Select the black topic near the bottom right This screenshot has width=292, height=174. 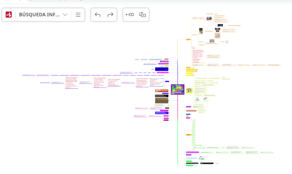(x=207, y=163)
